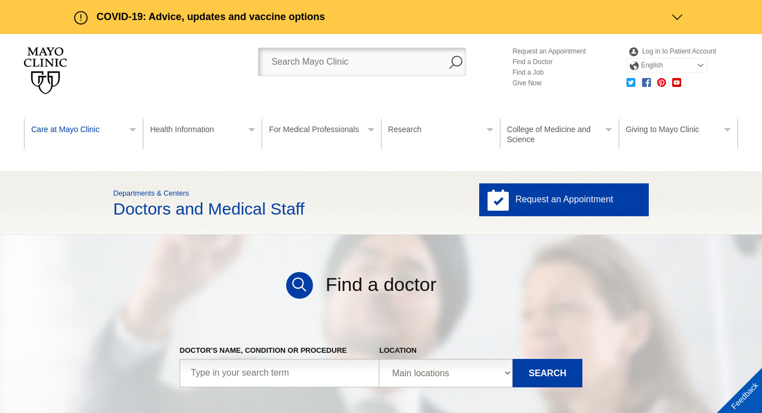Screen dimensions: 762x413
Task: Expand Care at Mayo Clinic arrow
Action: [133, 130]
